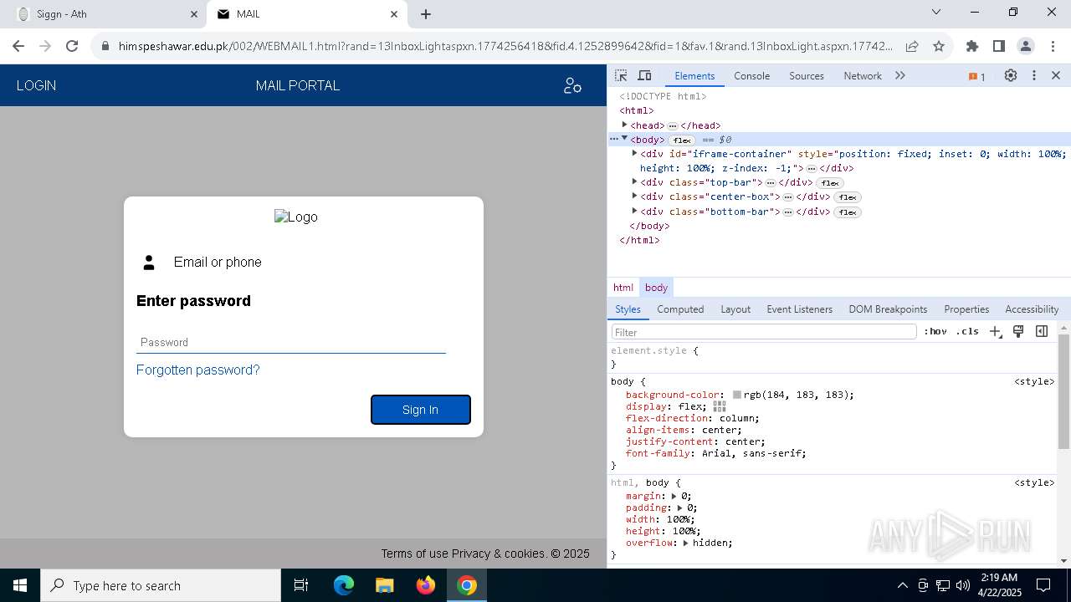Viewport: 1071px width, 602px height.
Task: Add new style rule plus icon
Action: pyautogui.click(x=996, y=331)
